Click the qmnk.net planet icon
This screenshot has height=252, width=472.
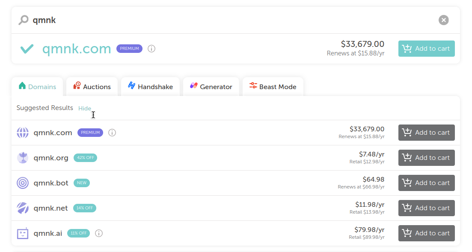coord(23,208)
